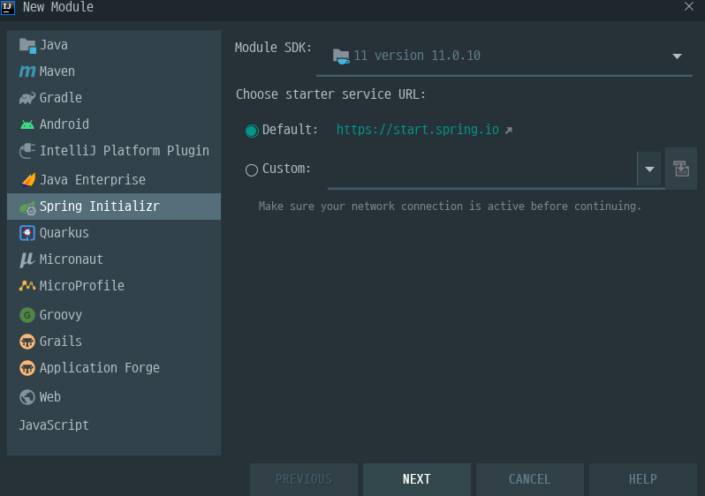Screen dimensions: 705x496
Task: Click the PREVIOUS button
Action: click(x=304, y=479)
